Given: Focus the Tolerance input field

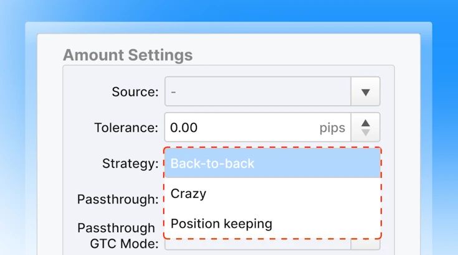Looking at the screenshot, I should click(258, 127).
